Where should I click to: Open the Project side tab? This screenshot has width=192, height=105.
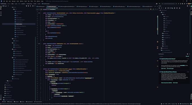(1, 8)
